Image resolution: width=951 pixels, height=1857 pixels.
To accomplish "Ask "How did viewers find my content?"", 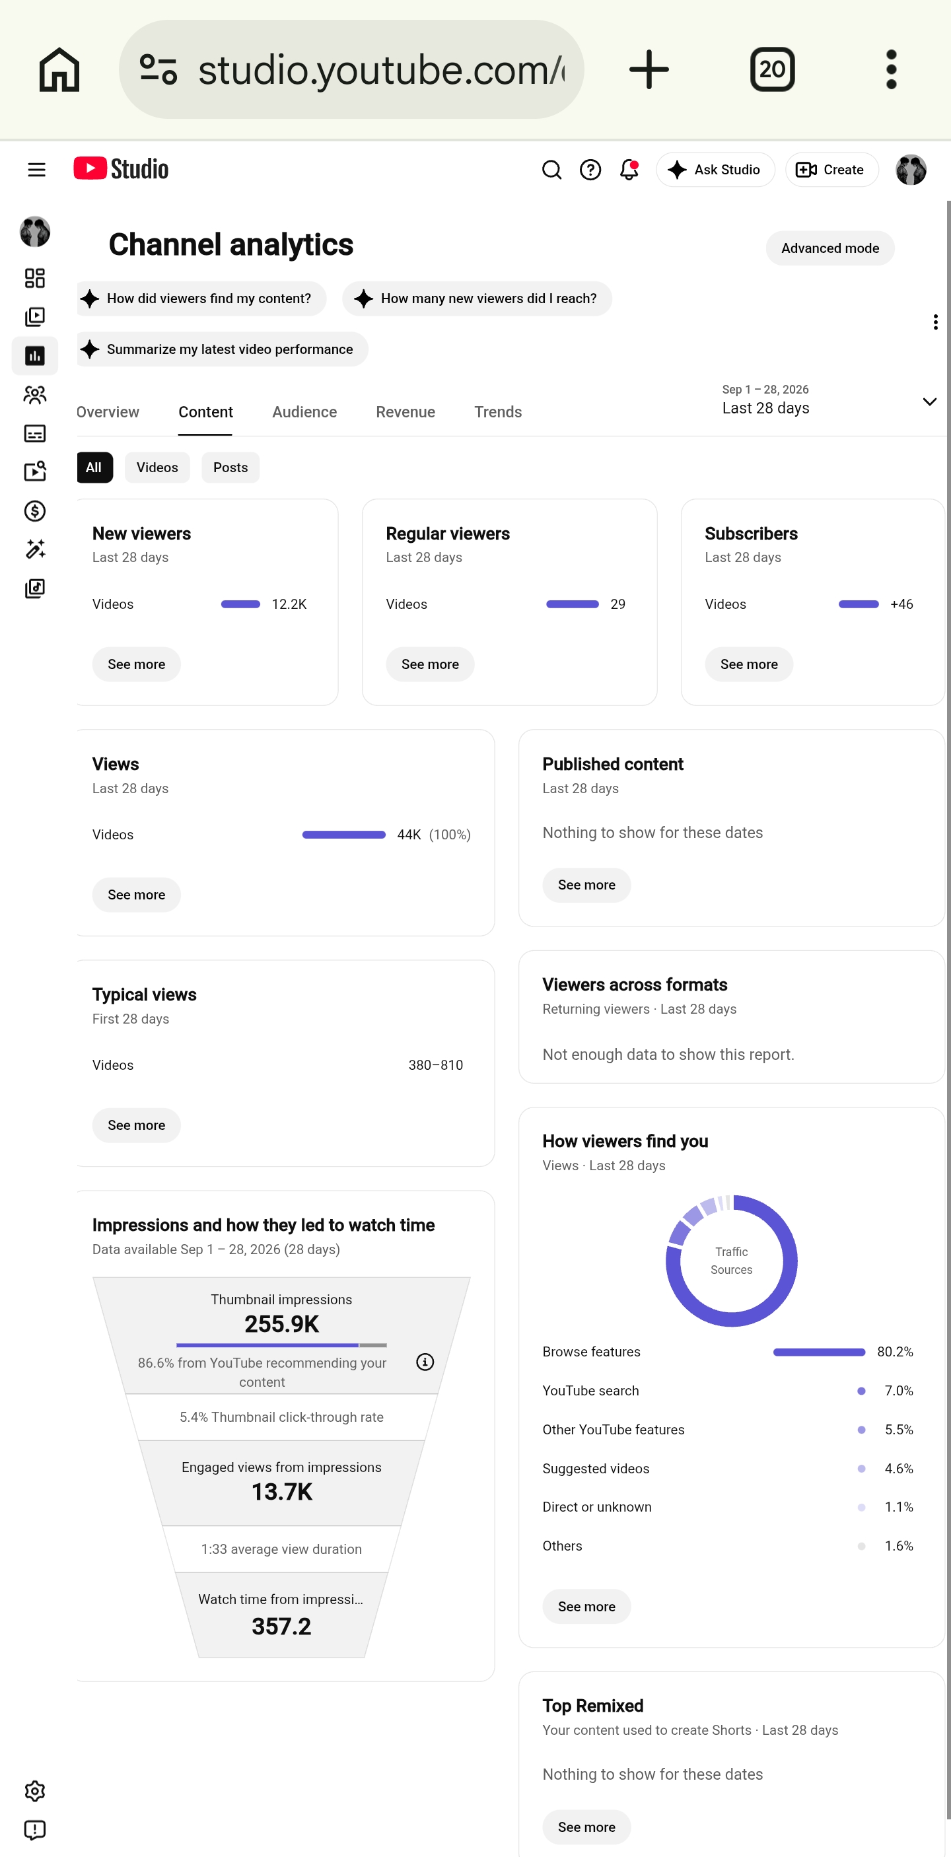I will click(x=202, y=298).
